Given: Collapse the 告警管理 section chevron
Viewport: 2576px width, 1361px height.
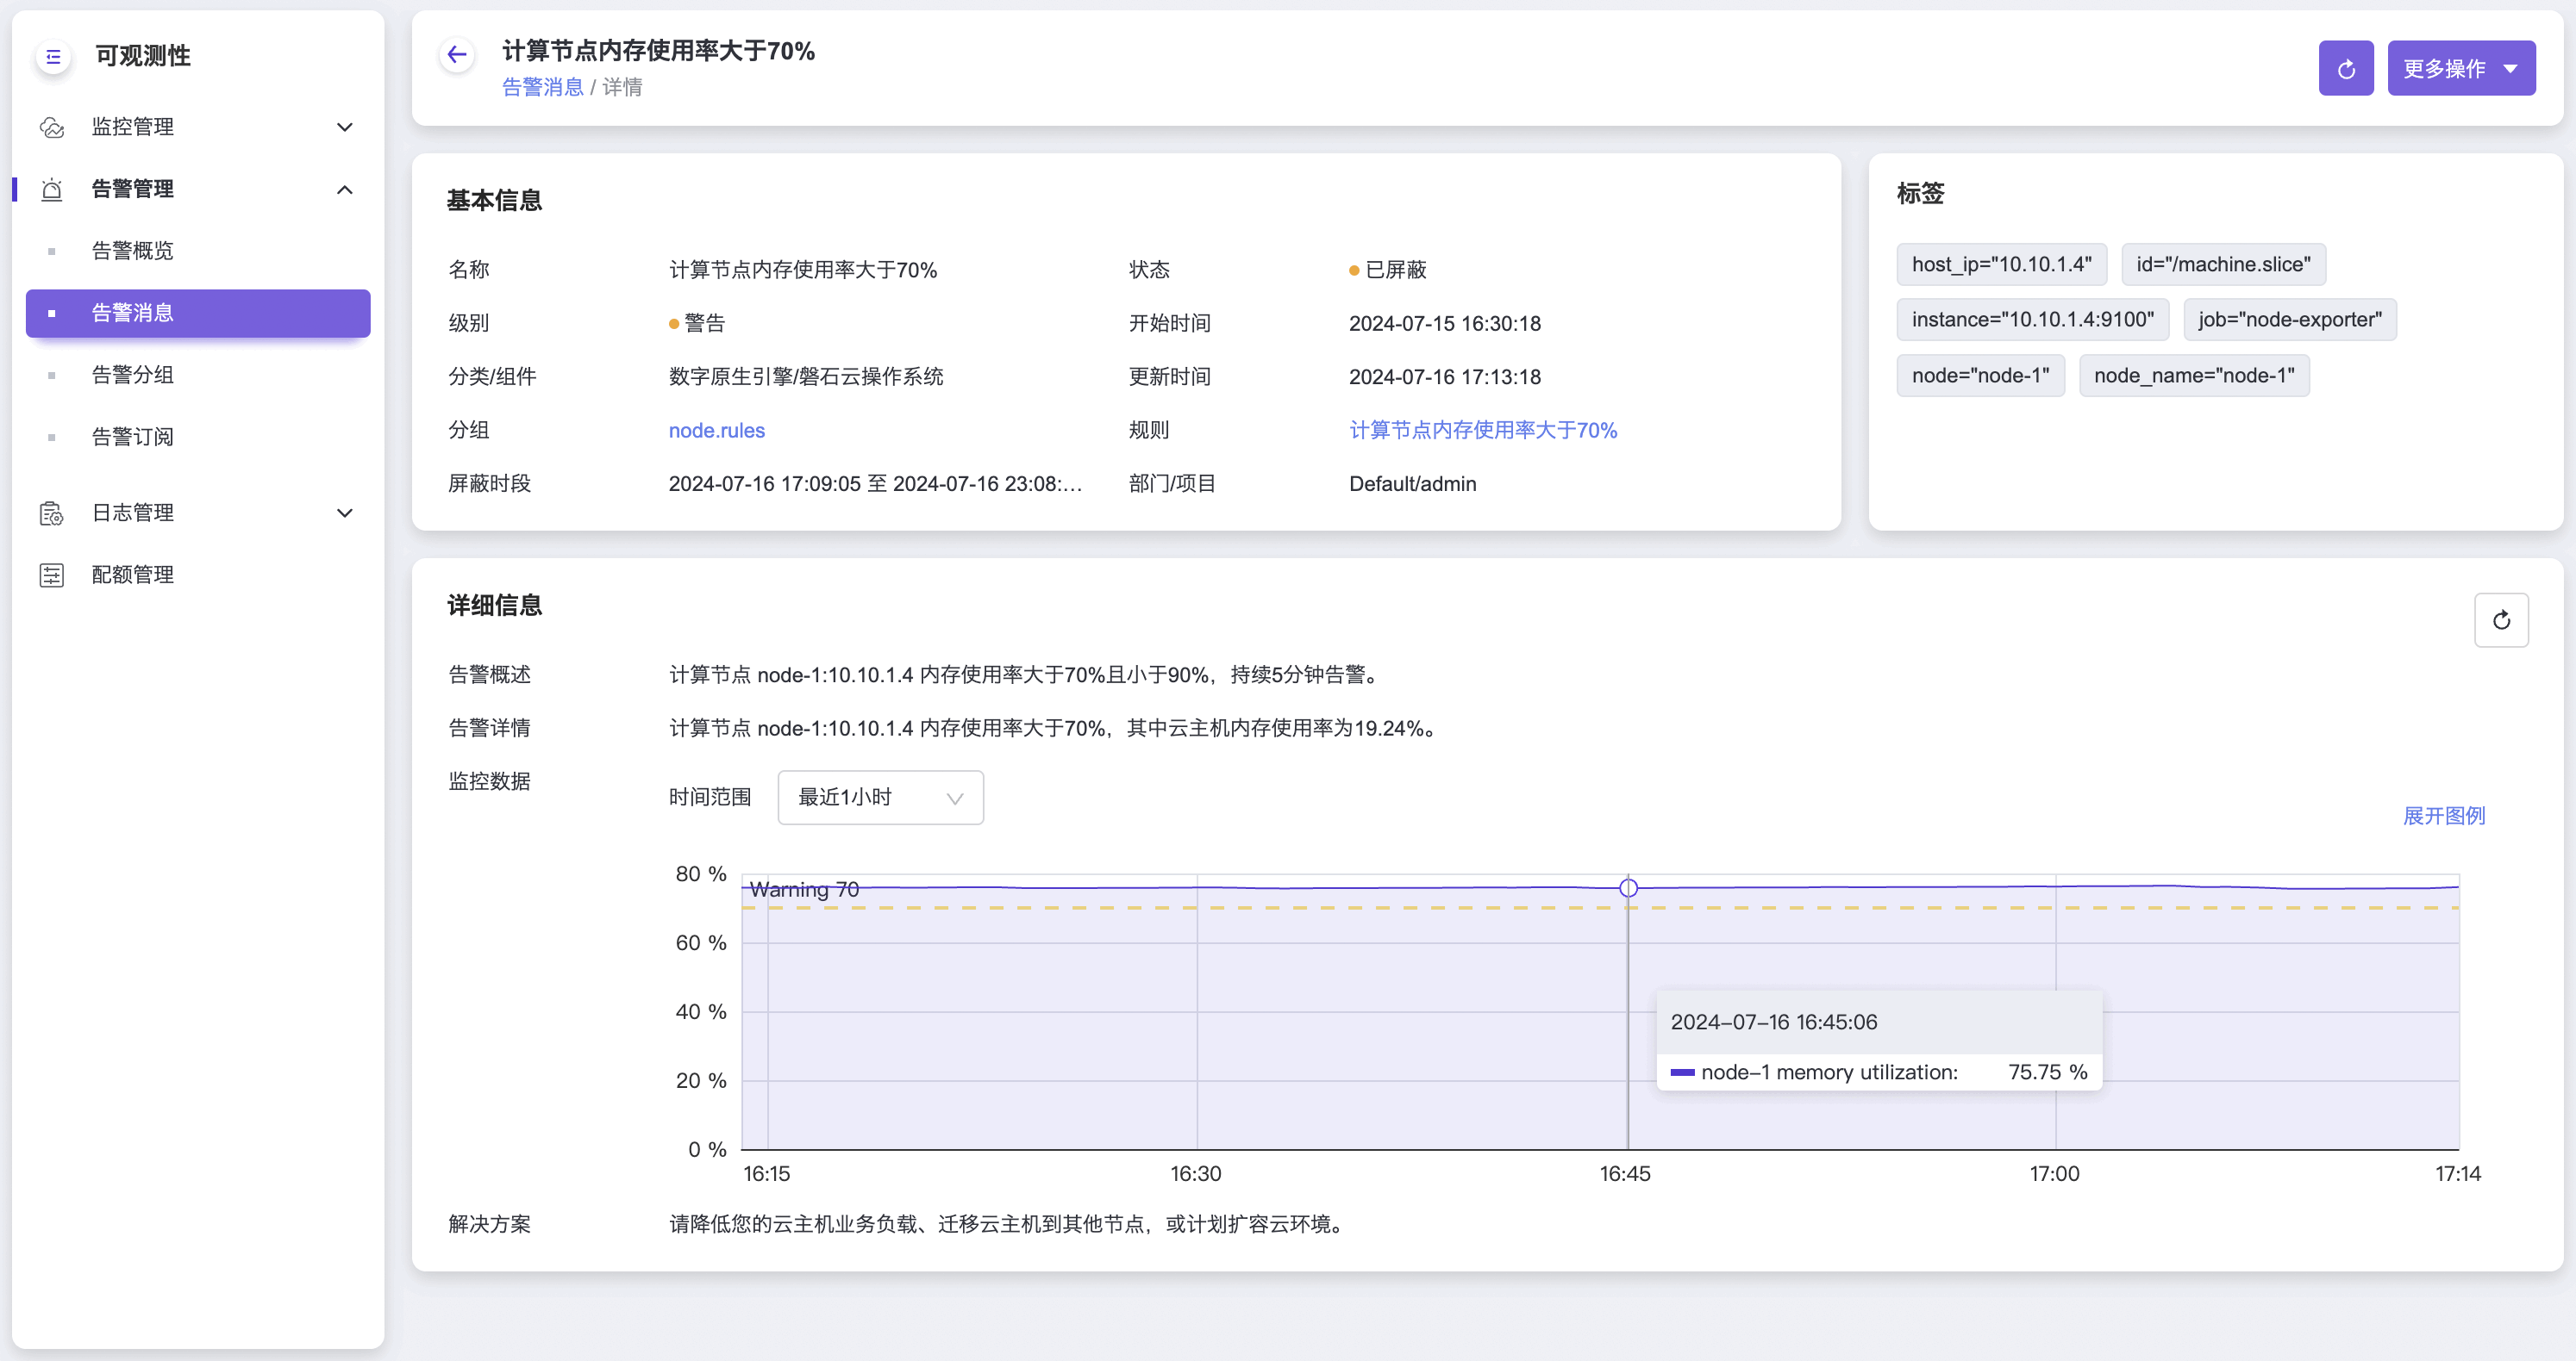Looking at the screenshot, I should (x=345, y=190).
